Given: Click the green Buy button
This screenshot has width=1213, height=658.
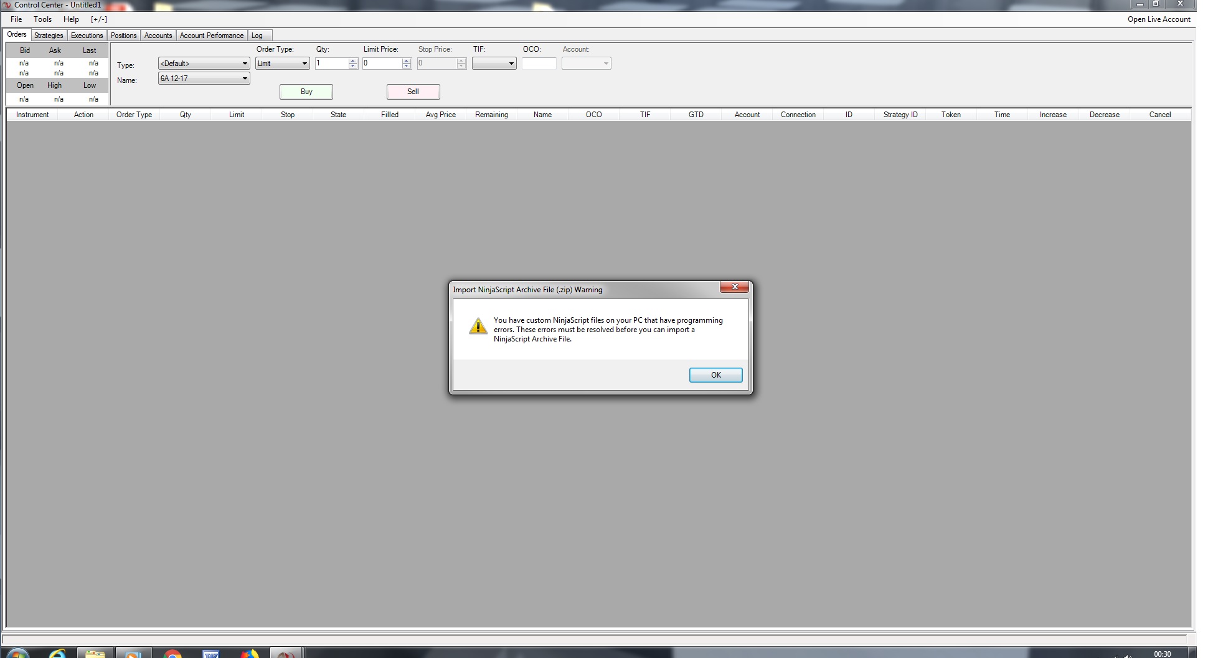Looking at the screenshot, I should (x=306, y=92).
